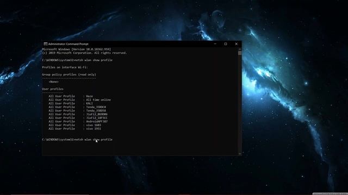This screenshot has width=348, height=195.
Task: Click the first 'netsh wlan show profile' command
Action: click(x=94, y=60)
